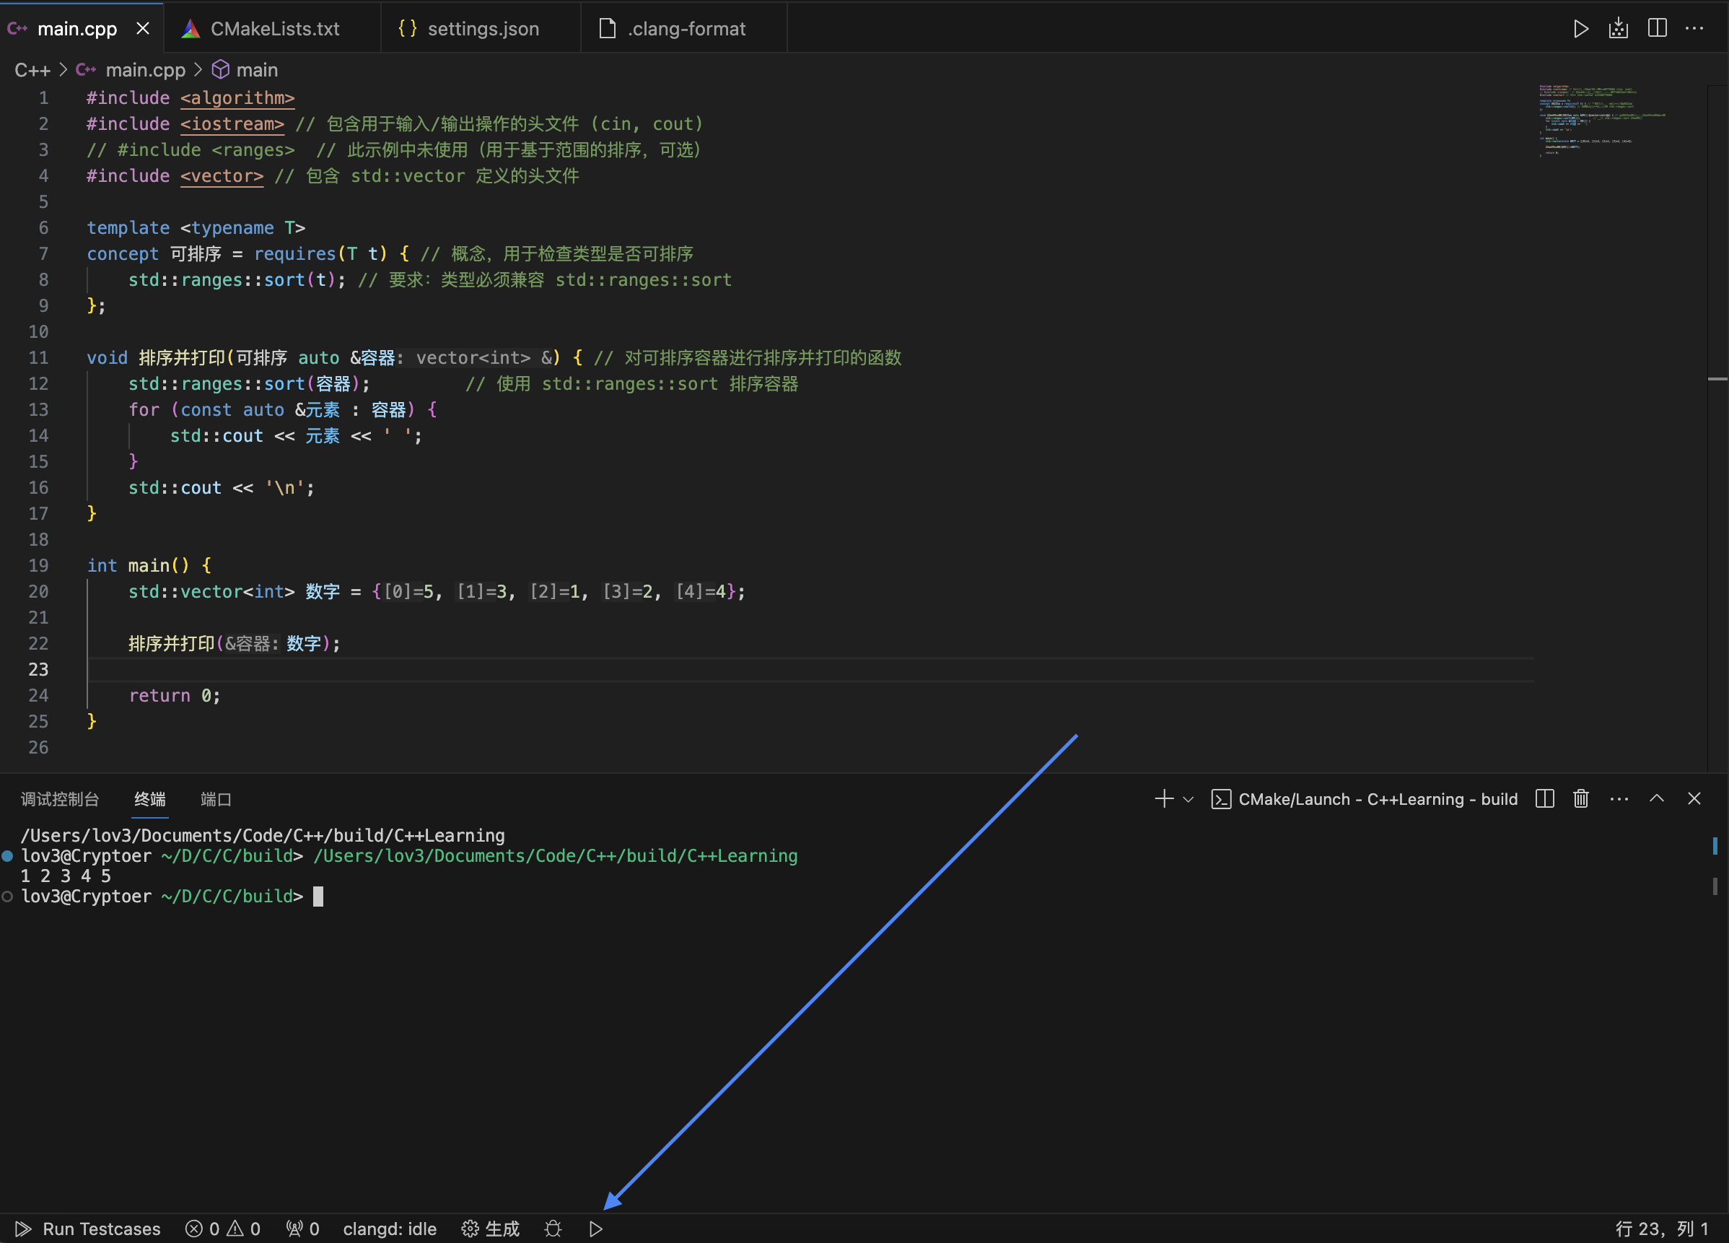Screen dimensions: 1729x1243
Task: Click clangd: idle status item
Action: click(x=390, y=1229)
